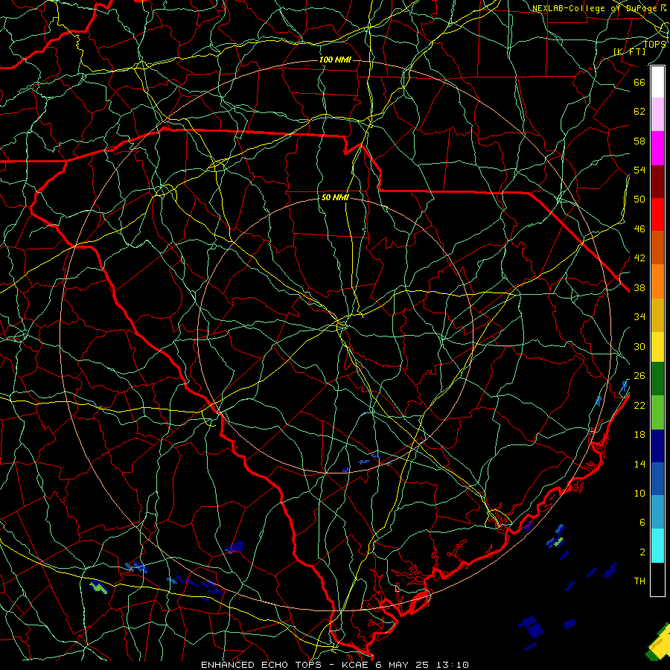
Task: Click the legend value "34"
Action: point(639,317)
